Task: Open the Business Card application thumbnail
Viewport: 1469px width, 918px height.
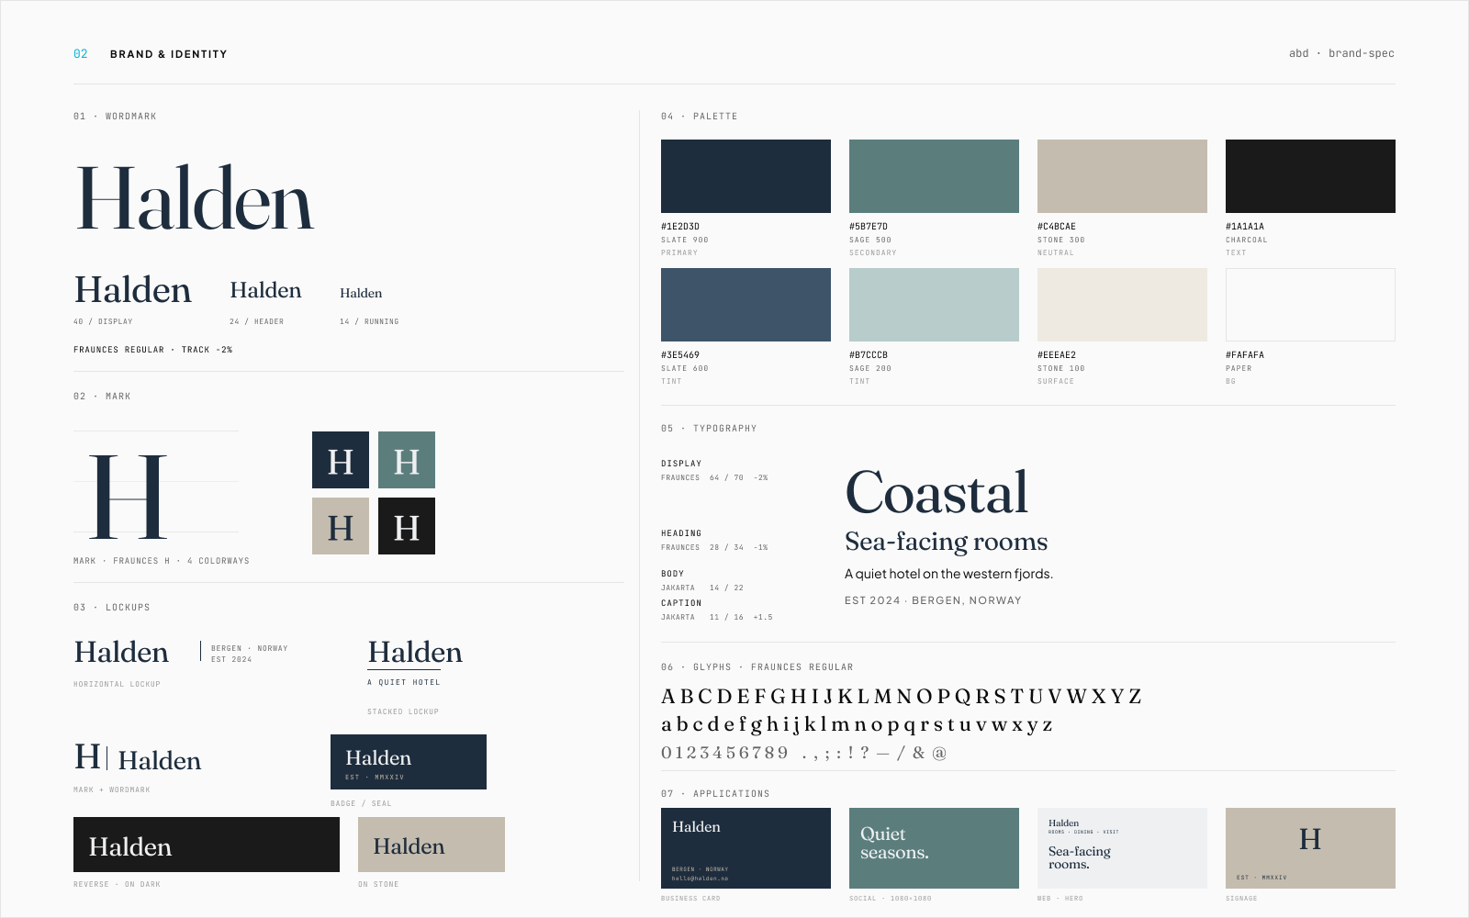Action: coord(746,848)
